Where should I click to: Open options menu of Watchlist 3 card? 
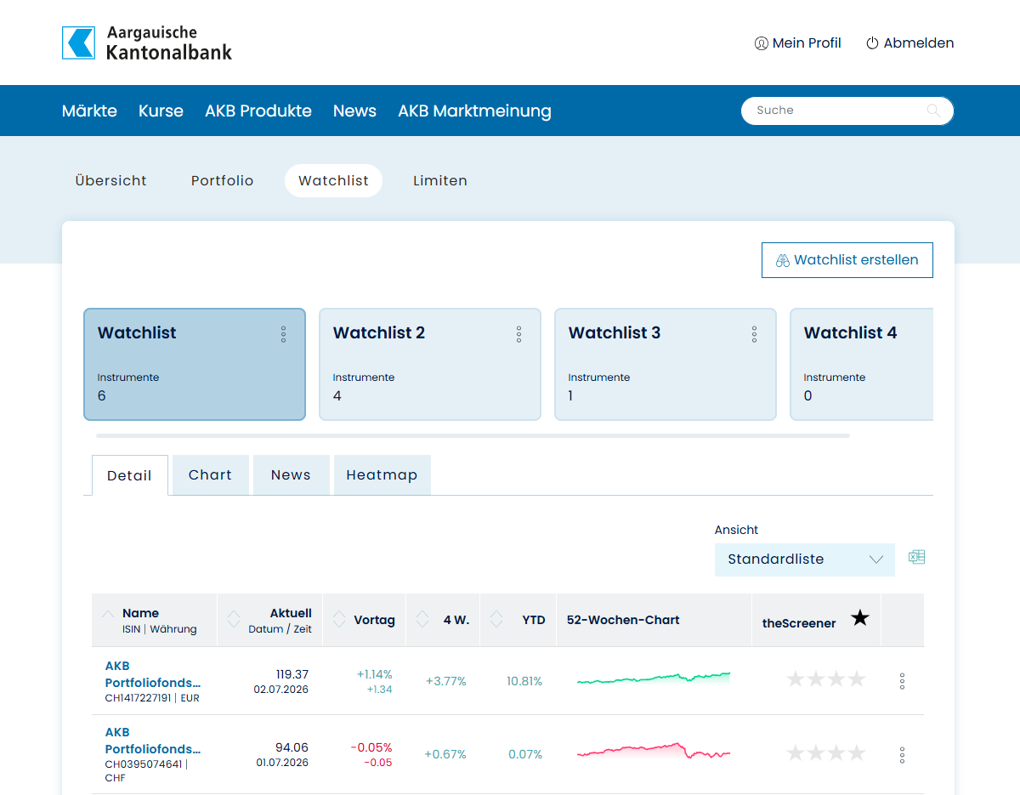click(x=754, y=334)
